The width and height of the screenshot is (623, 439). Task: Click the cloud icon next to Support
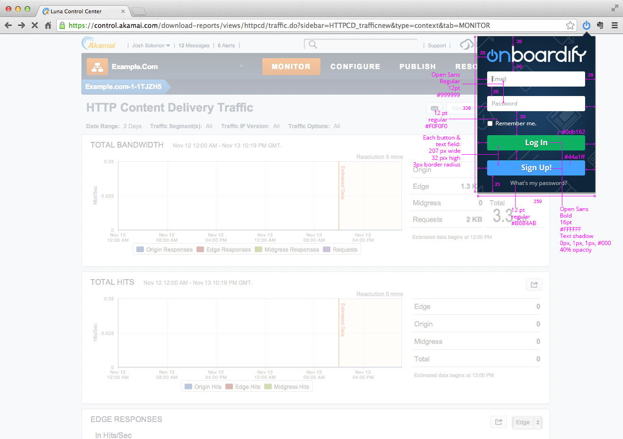[x=467, y=44]
